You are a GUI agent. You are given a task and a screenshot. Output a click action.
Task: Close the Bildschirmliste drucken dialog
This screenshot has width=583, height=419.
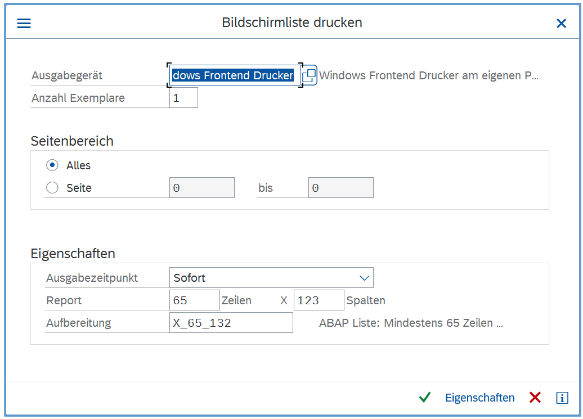[x=561, y=23]
